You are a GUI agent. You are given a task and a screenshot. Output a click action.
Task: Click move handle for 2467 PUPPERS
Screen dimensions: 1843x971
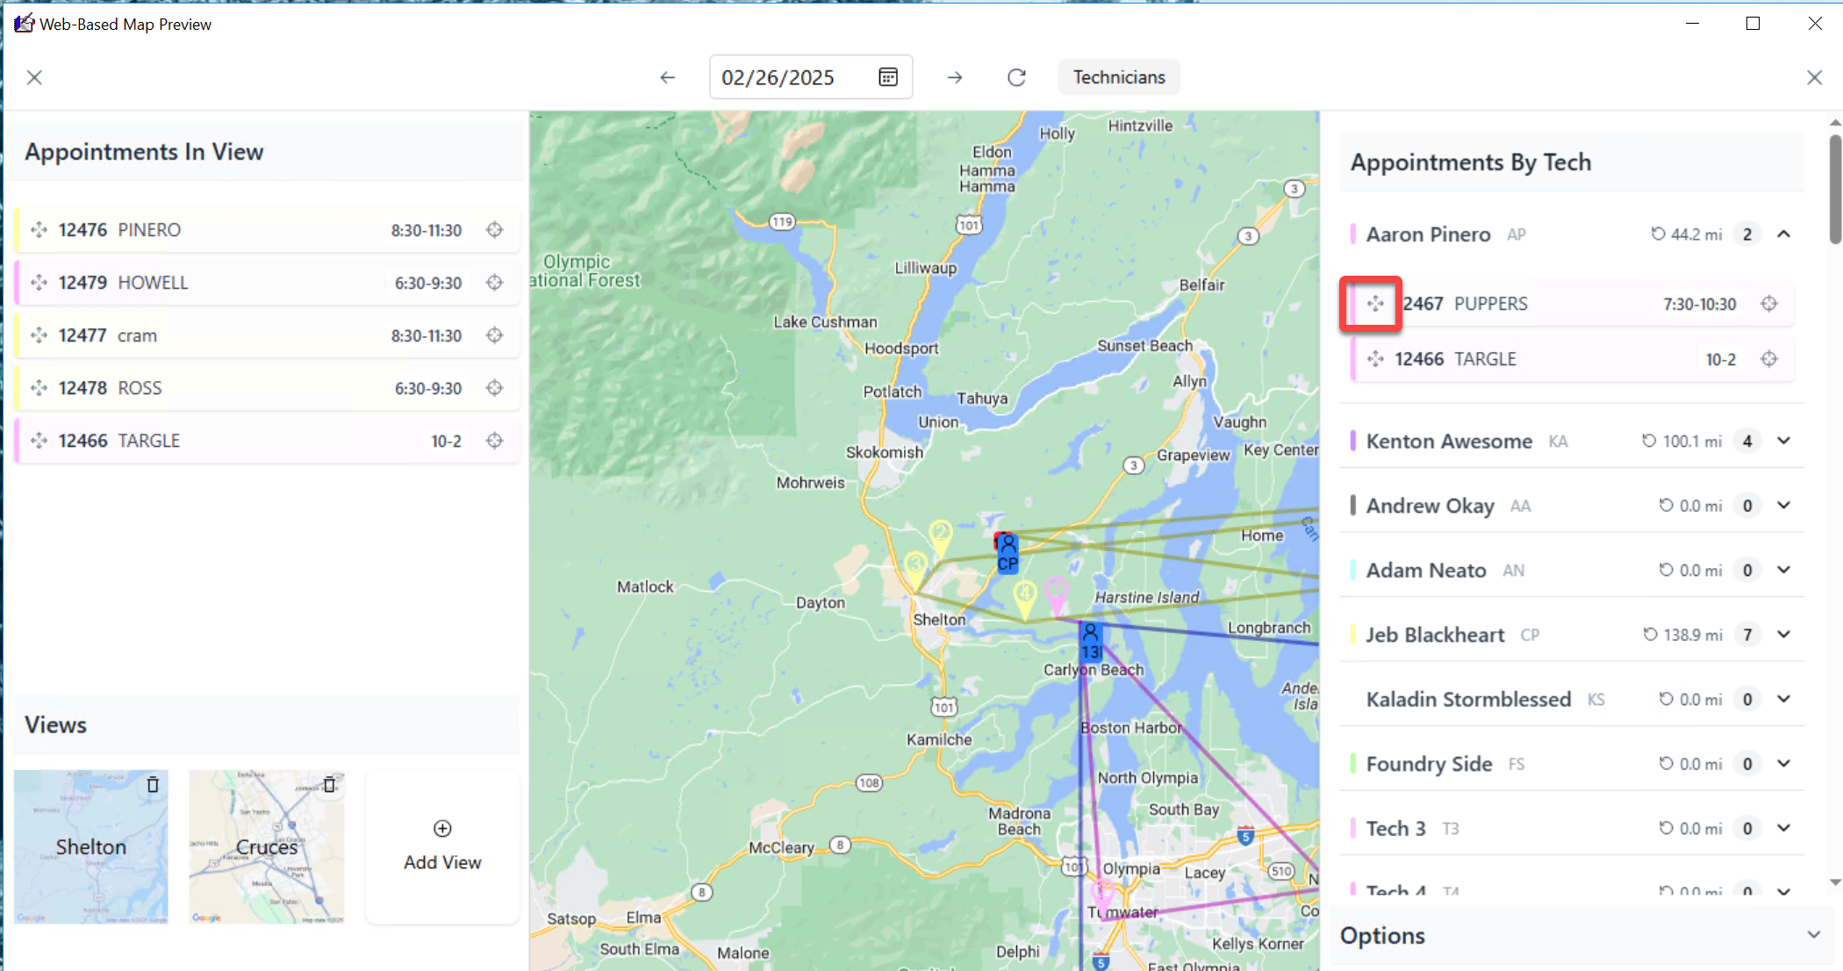tap(1374, 304)
